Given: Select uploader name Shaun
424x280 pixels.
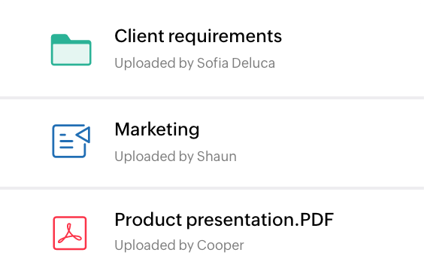Looking at the screenshot, I should (x=217, y=157).
